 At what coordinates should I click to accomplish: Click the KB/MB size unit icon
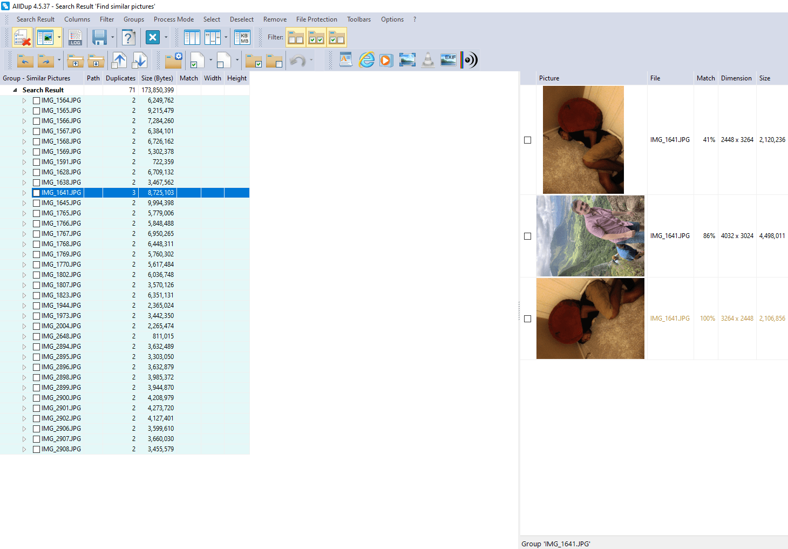(x=244, y=38)
